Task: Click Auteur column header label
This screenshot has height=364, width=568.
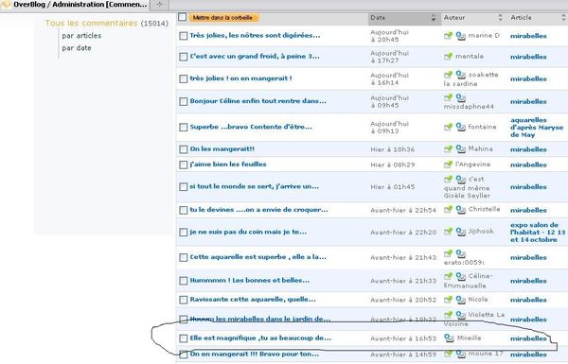Action: pyautogui.click(x=454, y=17)
